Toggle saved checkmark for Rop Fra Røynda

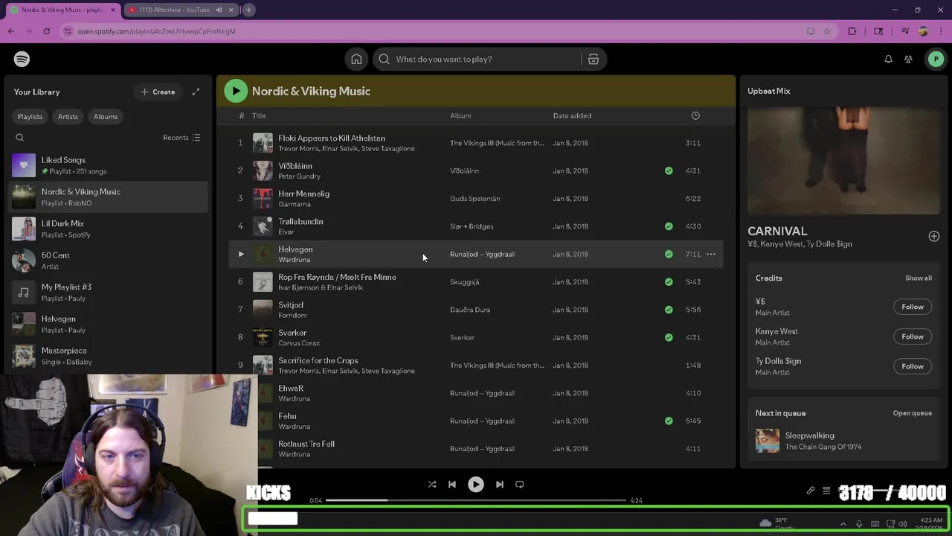[x=669, y=281]
